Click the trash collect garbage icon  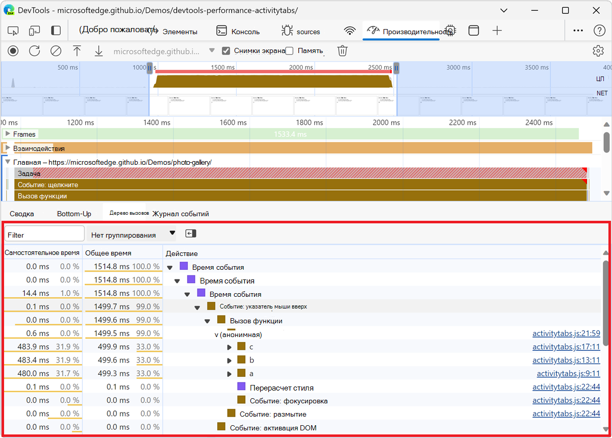click(343, 50)
